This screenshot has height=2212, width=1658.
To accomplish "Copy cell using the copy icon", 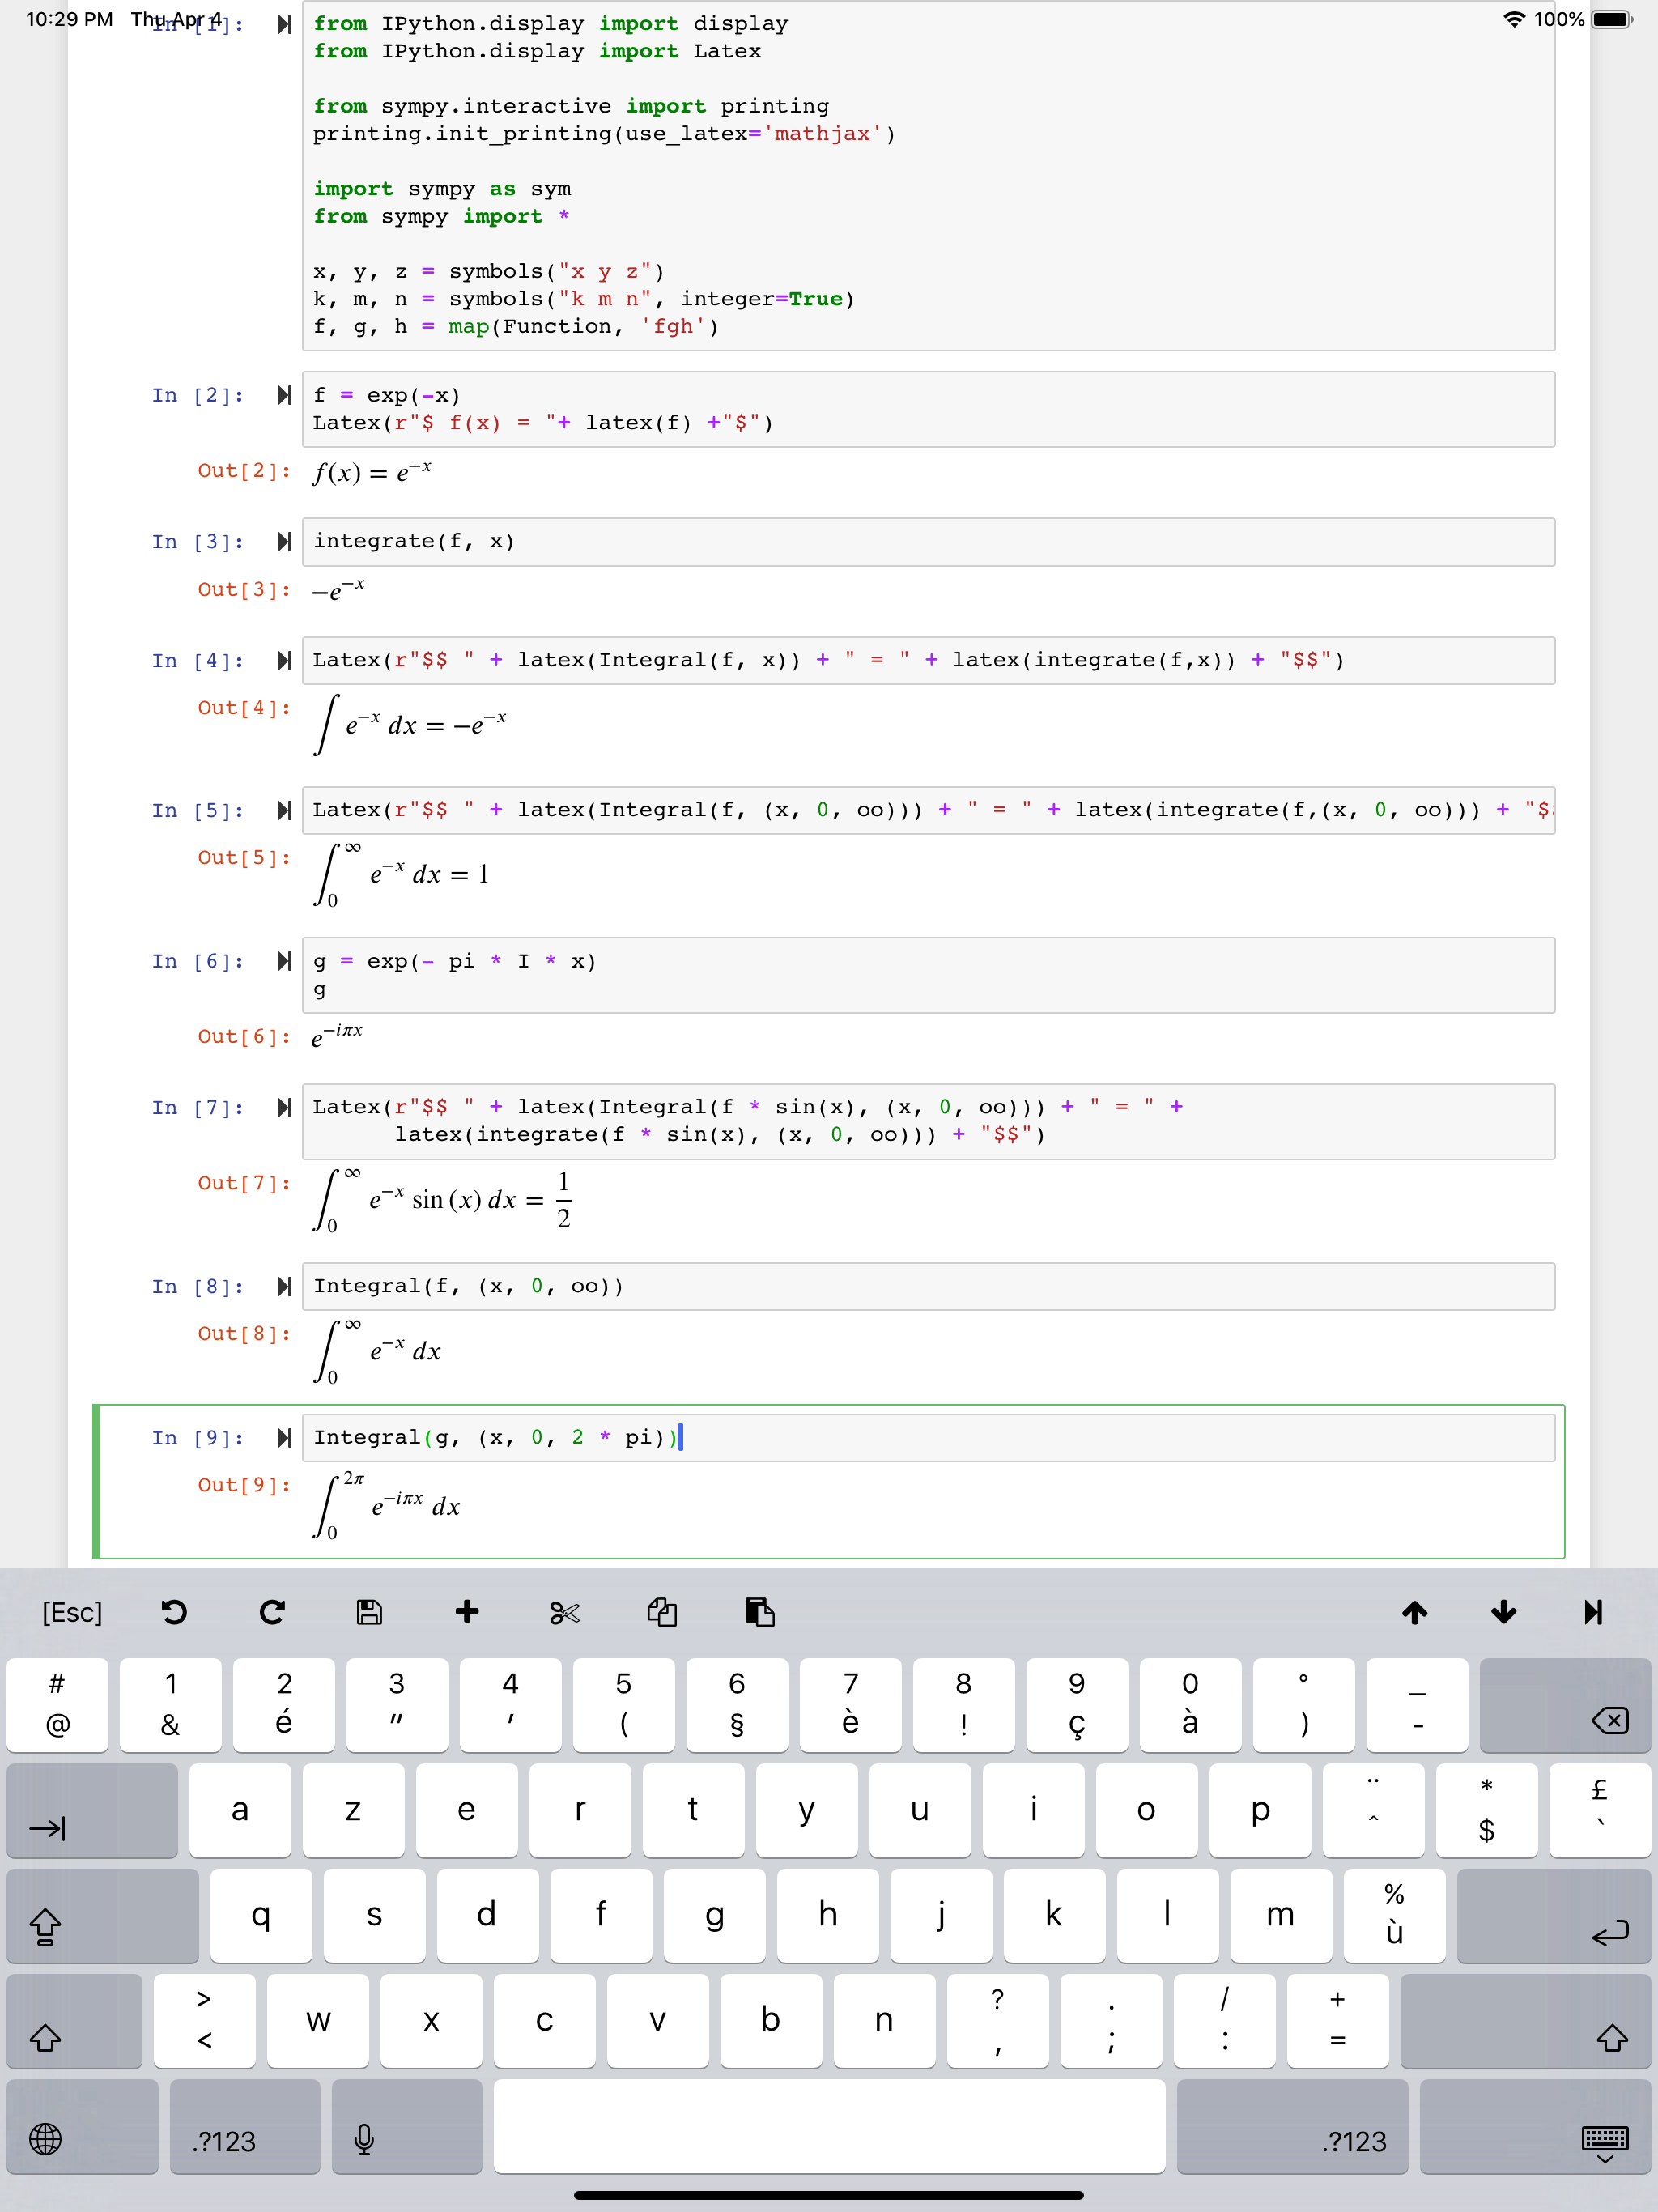I will tap(662, 1612).
